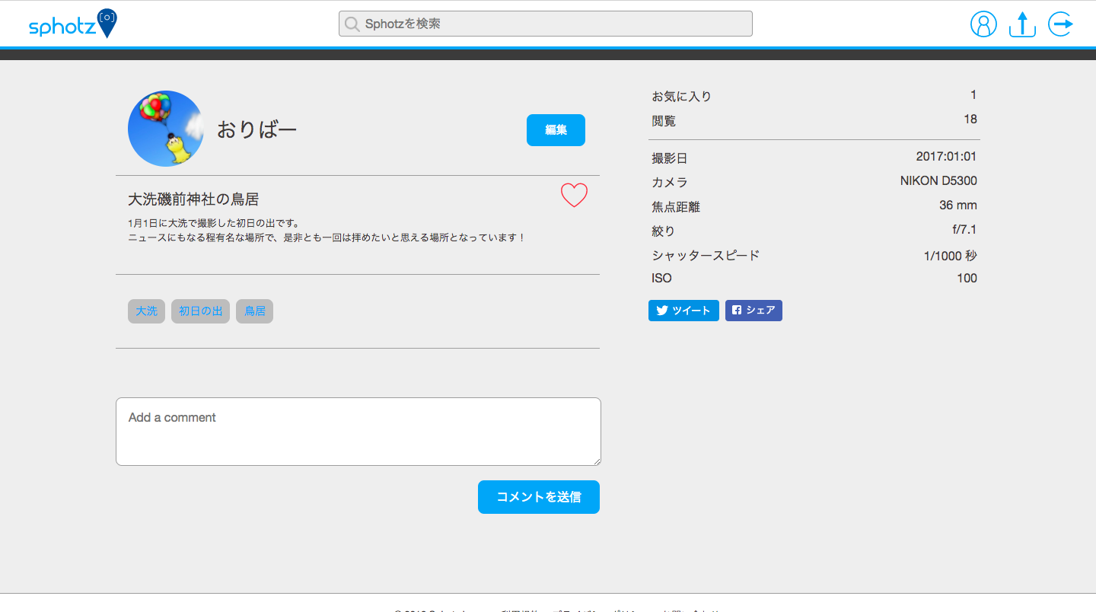Screen dimensions: 1096x612
Task: Open the user account icon
Action: (x=983, y=24)
